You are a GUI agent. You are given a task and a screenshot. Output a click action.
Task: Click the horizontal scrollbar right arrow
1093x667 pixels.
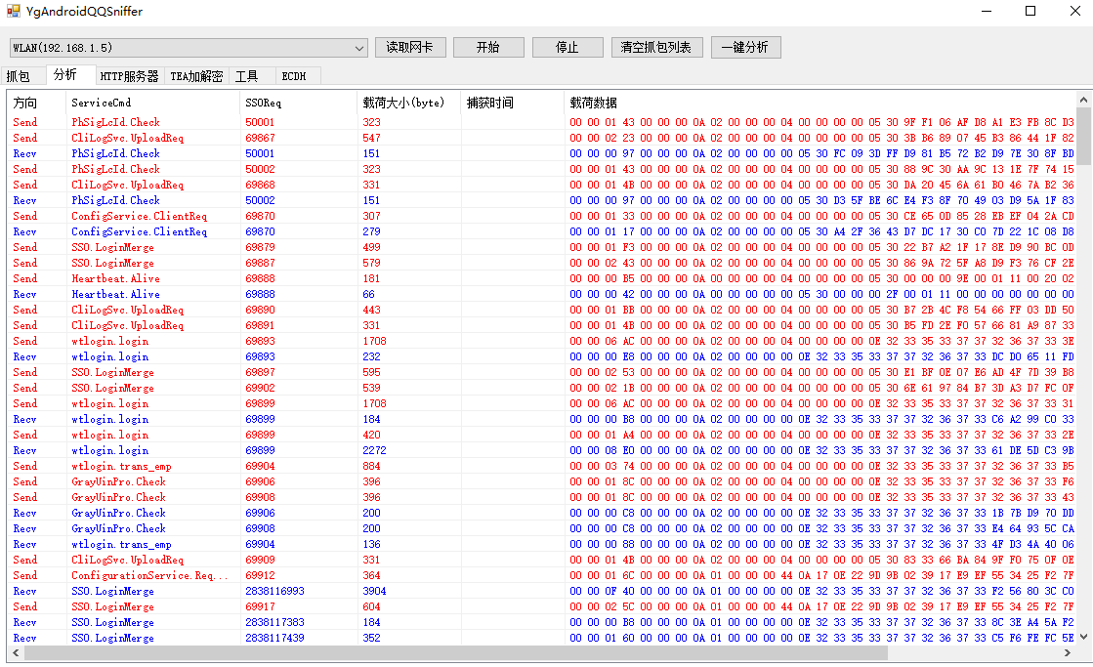pos(1068,653)
